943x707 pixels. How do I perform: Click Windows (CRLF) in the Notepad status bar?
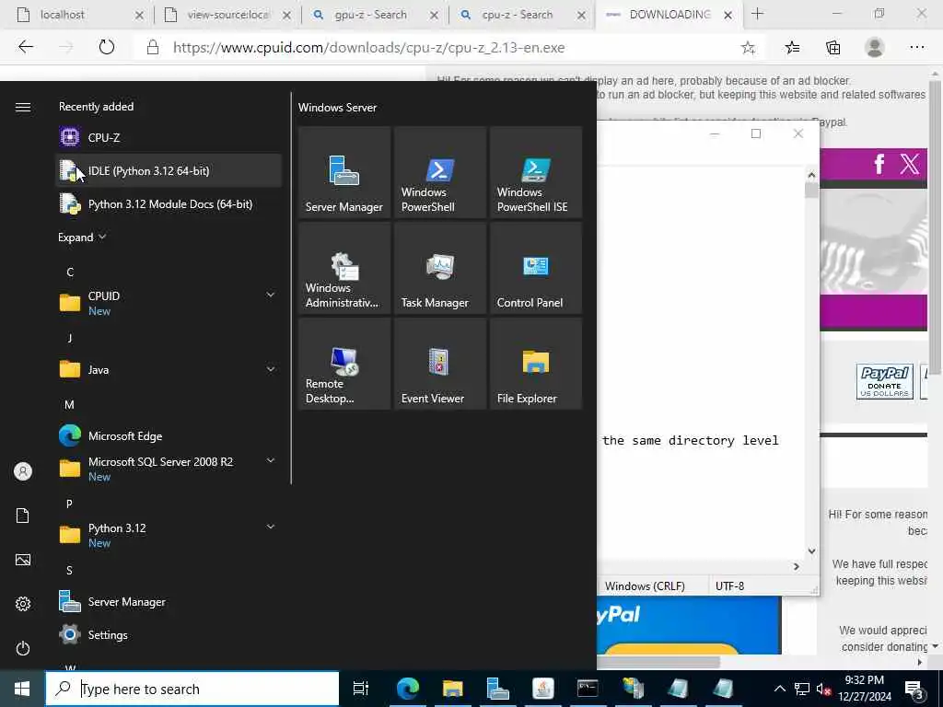pos(645,585)
